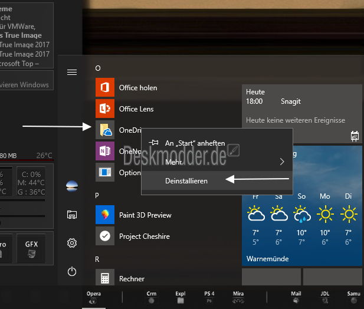
Task: Click the 'Heute keine weiteren Ereignisse' text
Action: pyautogui.click(x=296, y=120)
